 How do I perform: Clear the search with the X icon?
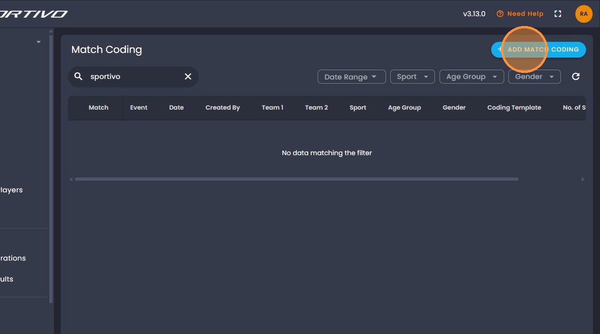(x=188, y=77)
